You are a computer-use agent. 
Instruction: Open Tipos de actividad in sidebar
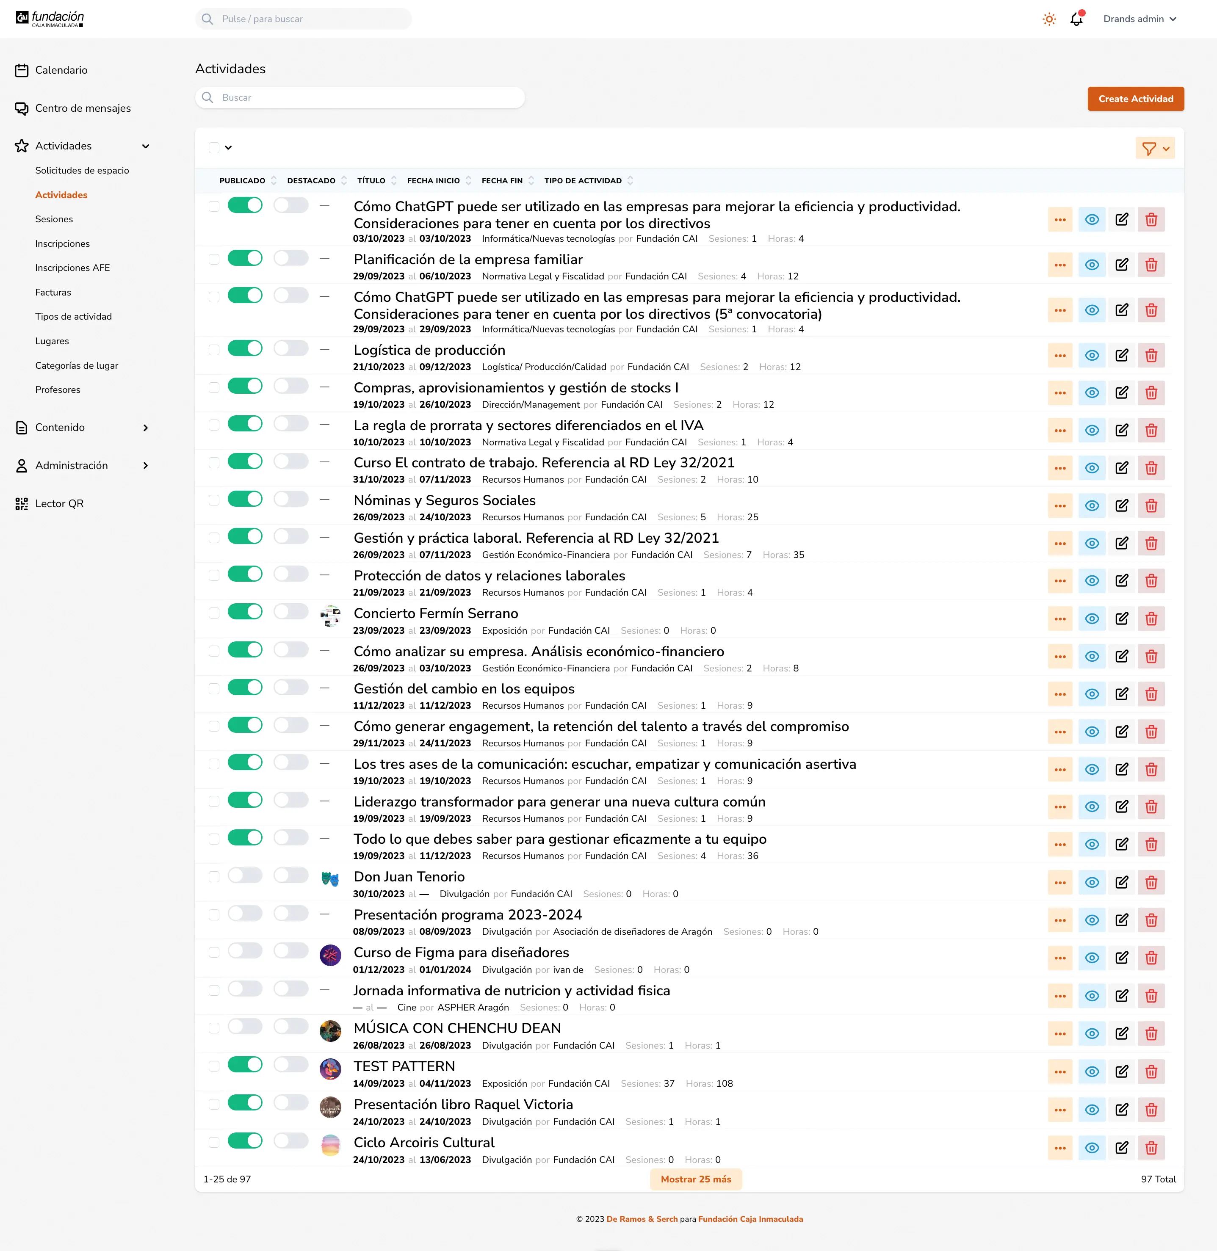tap(74, 317)
